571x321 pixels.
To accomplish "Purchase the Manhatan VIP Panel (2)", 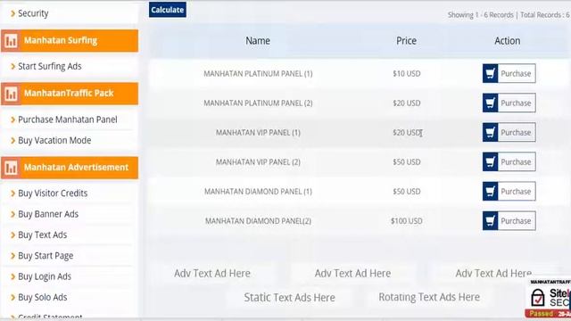I will pos(509,162).
